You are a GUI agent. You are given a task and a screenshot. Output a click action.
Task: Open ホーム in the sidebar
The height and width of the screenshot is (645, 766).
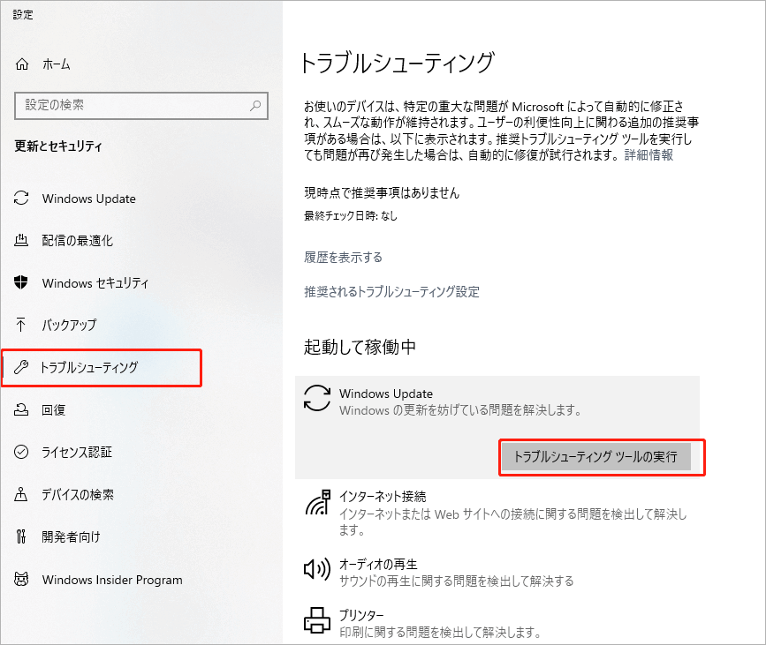point(57,64)
